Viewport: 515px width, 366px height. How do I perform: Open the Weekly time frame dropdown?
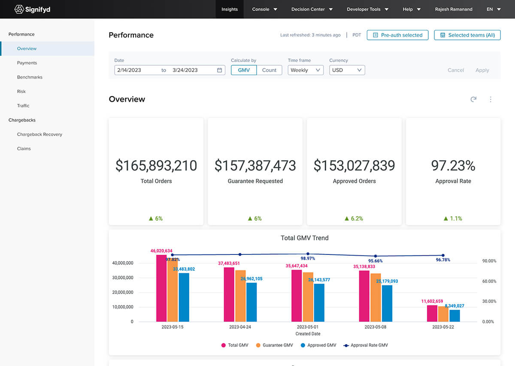point(305,70)
